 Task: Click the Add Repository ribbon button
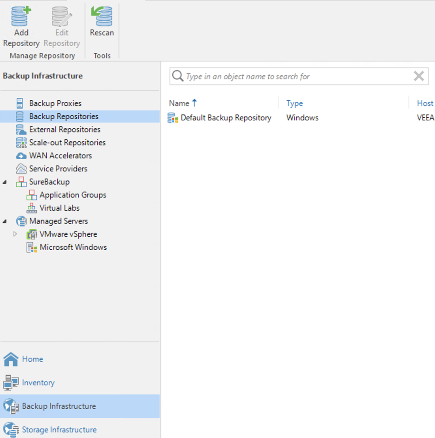(21, 27)
